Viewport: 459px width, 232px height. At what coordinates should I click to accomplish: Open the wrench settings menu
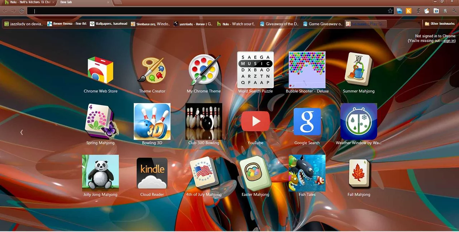[x=455, y=11]
